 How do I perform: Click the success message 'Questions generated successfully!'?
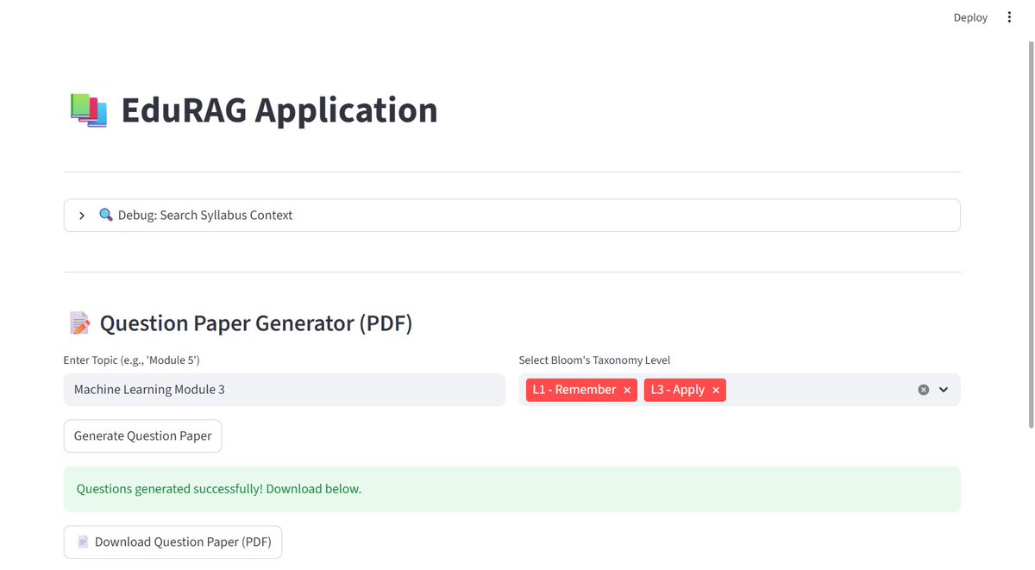(219, 489)
